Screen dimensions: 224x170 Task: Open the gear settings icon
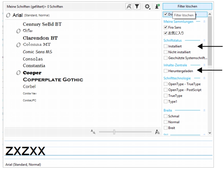tap(148, 6)
